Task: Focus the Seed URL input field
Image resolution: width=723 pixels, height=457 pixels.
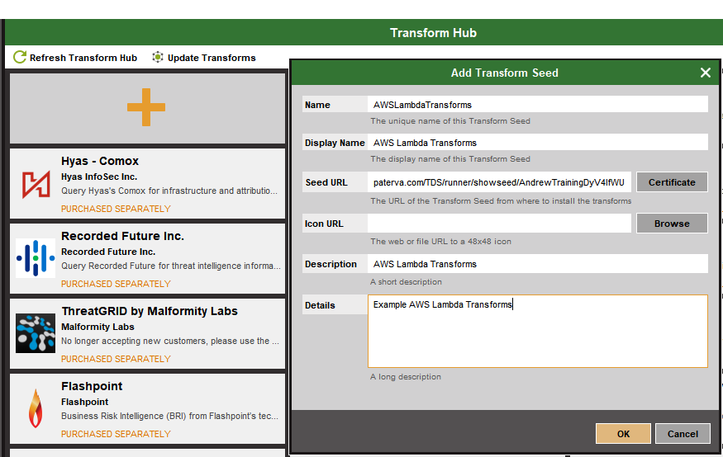Action: [x=499, y=182]
